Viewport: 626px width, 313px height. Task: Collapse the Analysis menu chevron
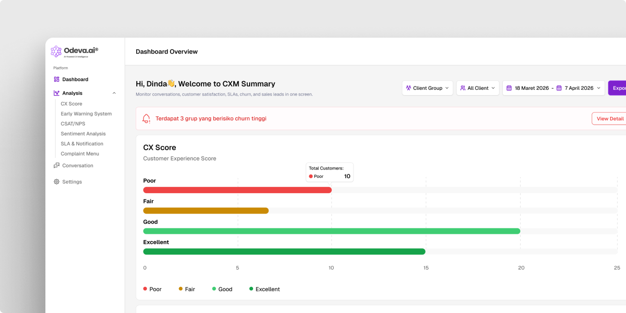click(114, 93)
